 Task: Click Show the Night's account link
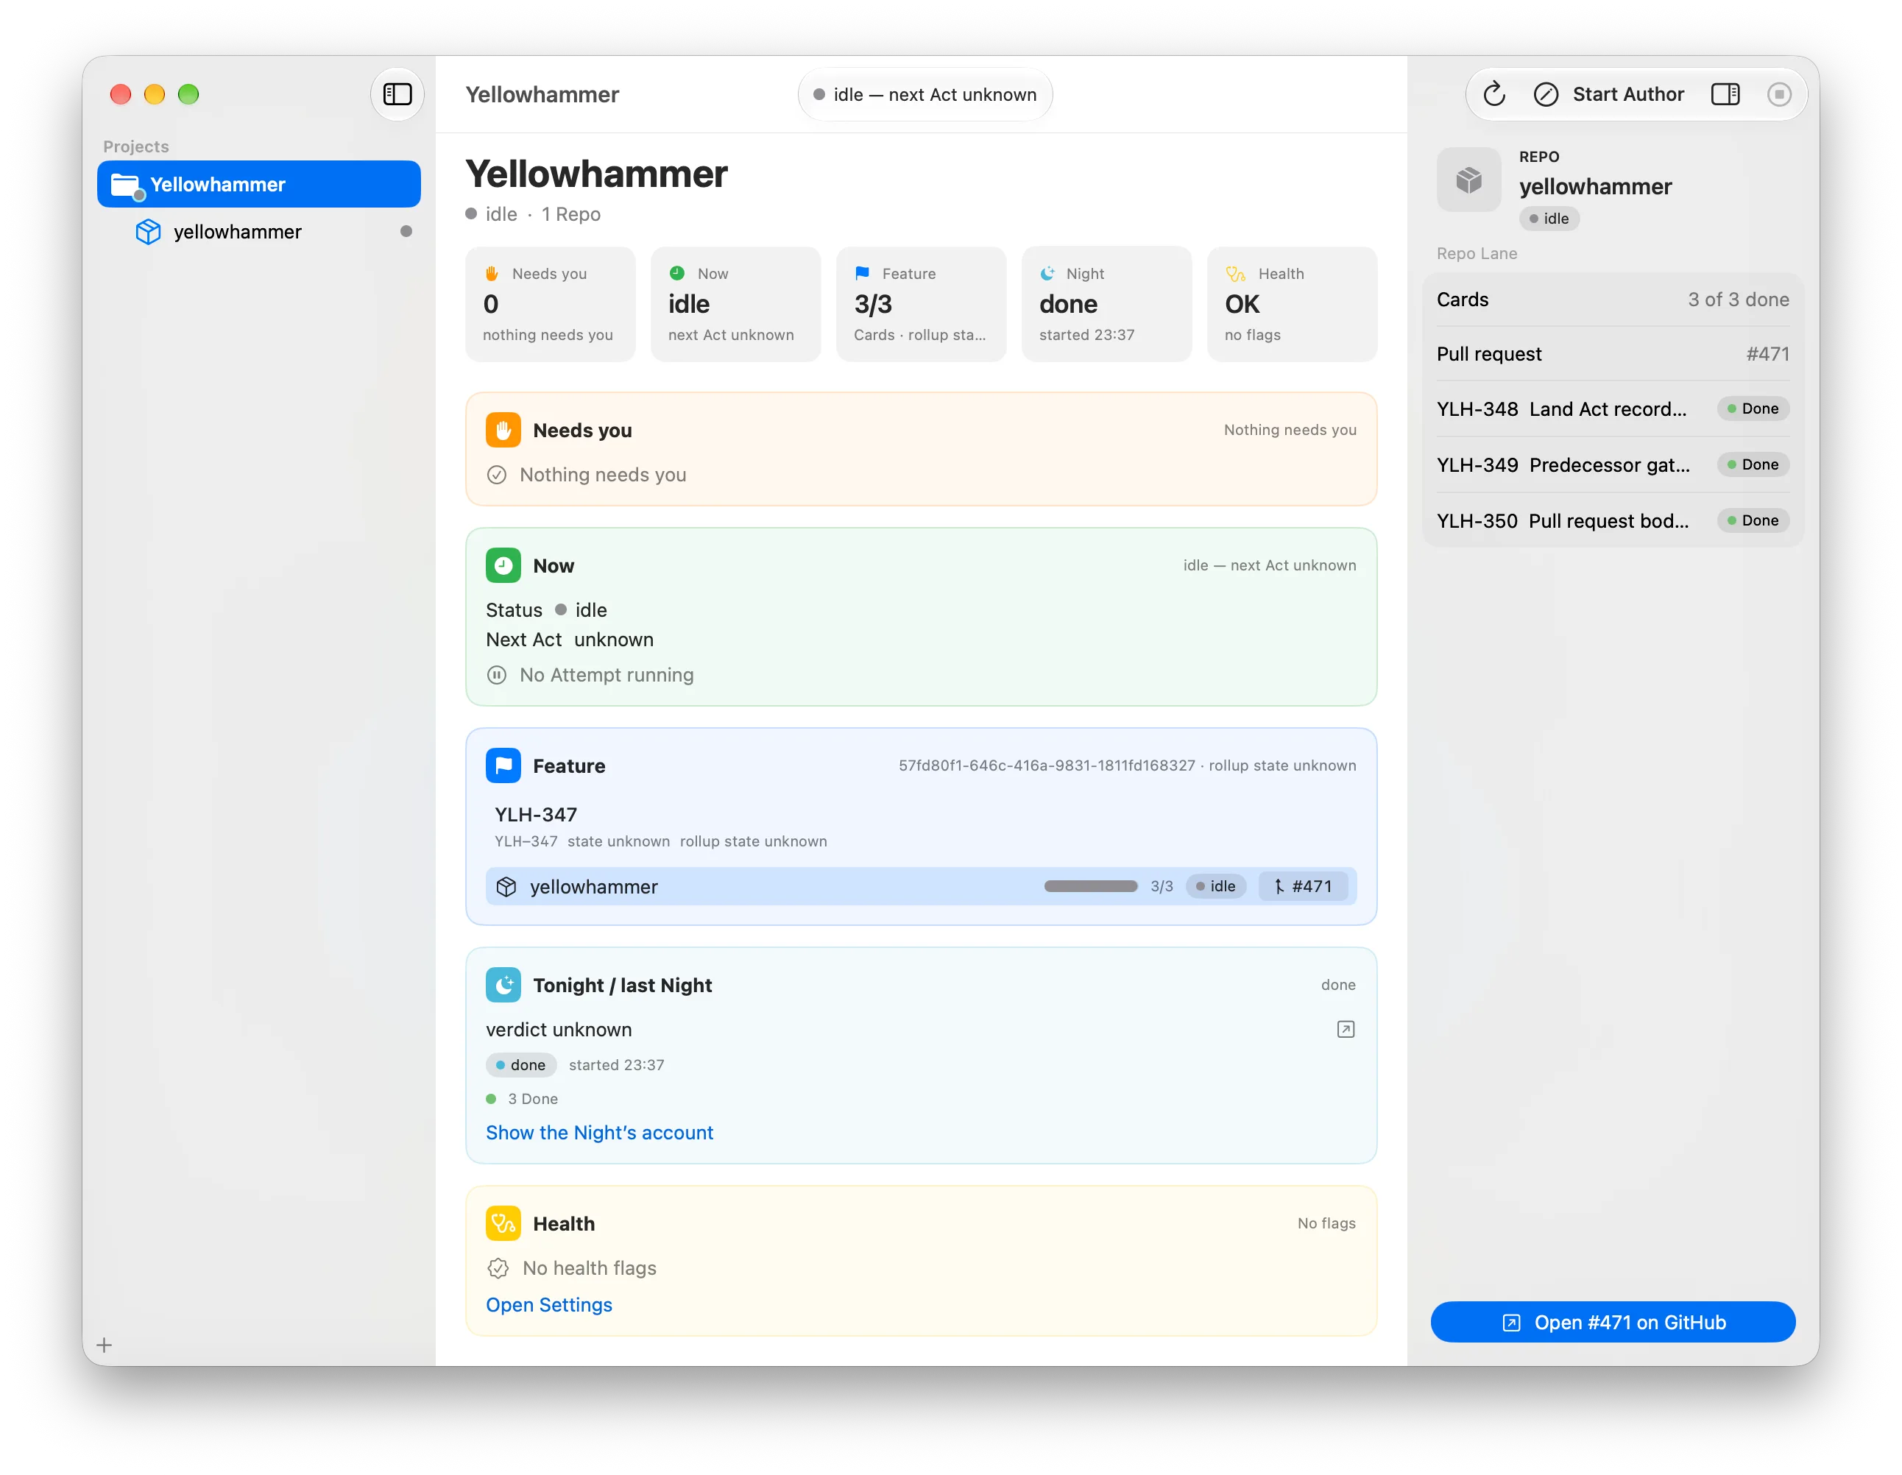click(599, 1132)
